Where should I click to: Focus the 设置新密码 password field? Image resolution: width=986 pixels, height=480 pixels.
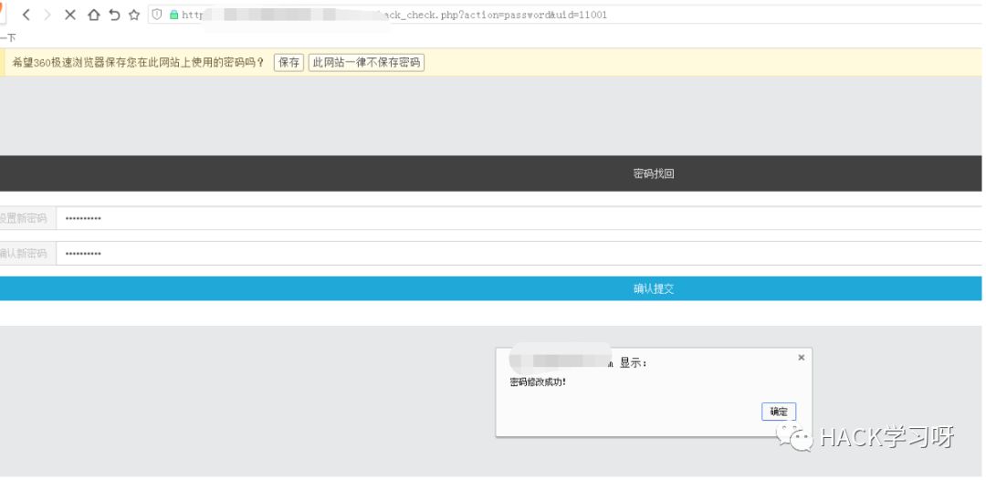519,219
